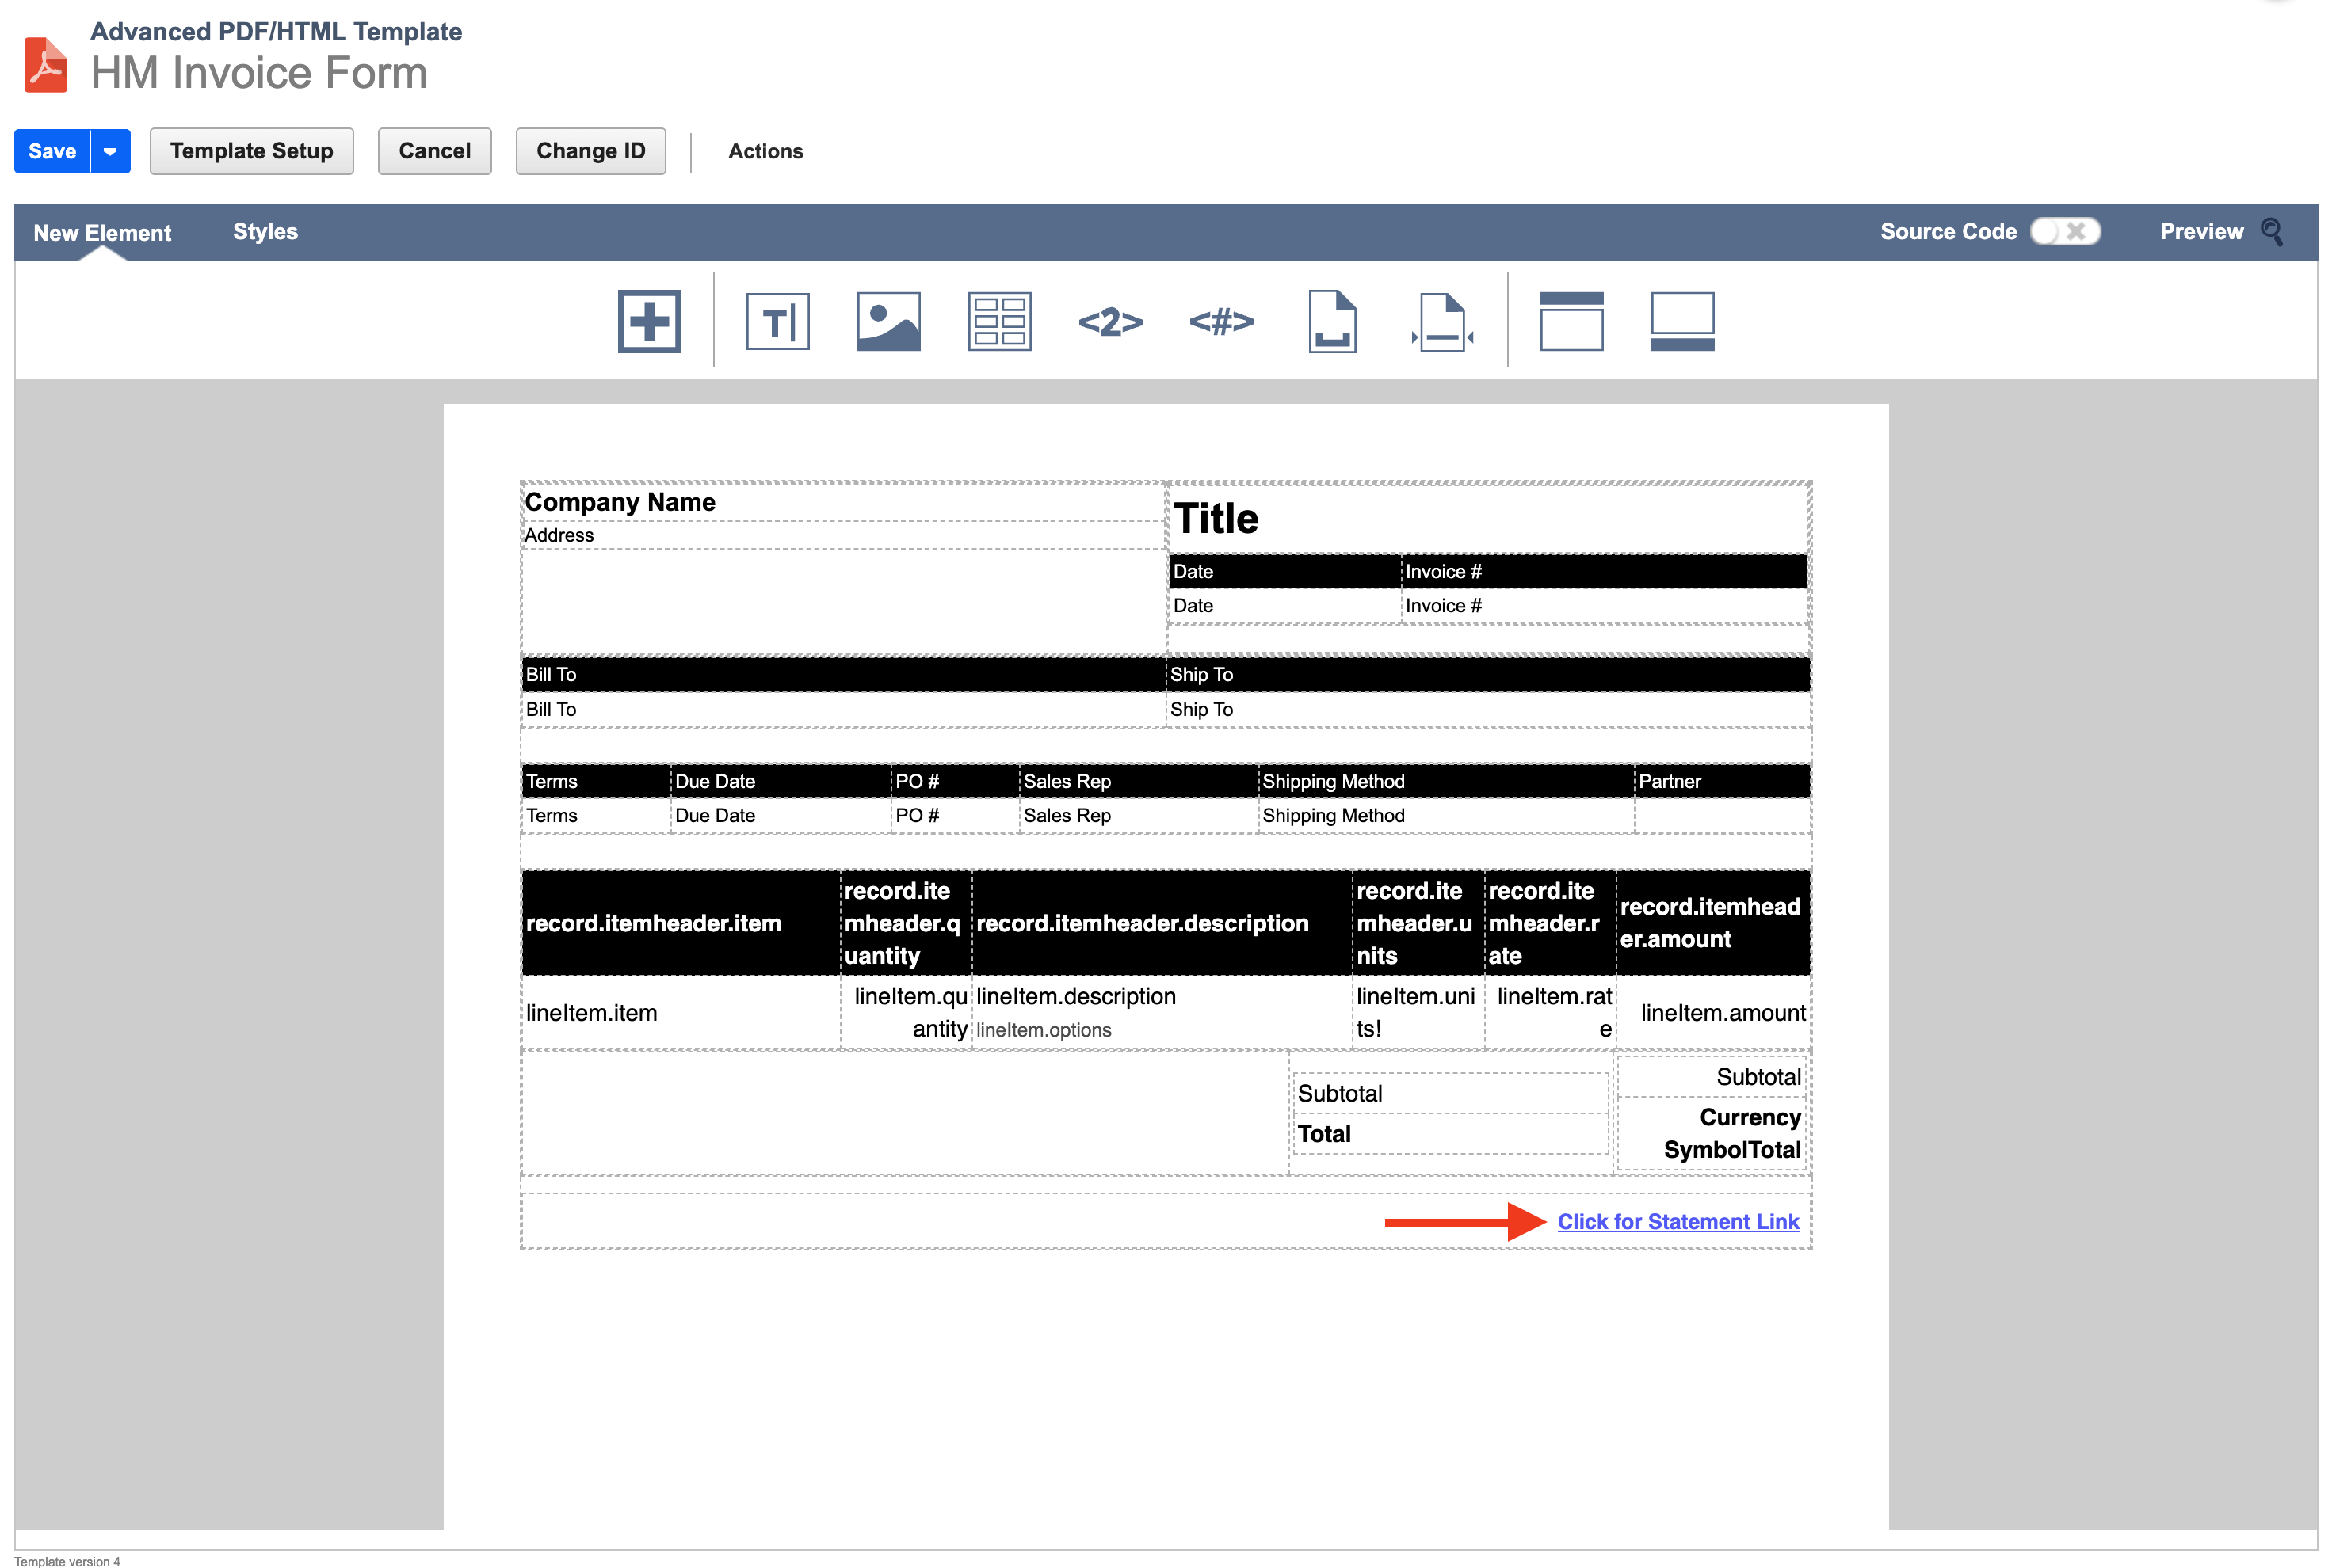Select the white Shipping Method value cell
Screen dimensions: 2336x1568
click(x=1445, y=815)
